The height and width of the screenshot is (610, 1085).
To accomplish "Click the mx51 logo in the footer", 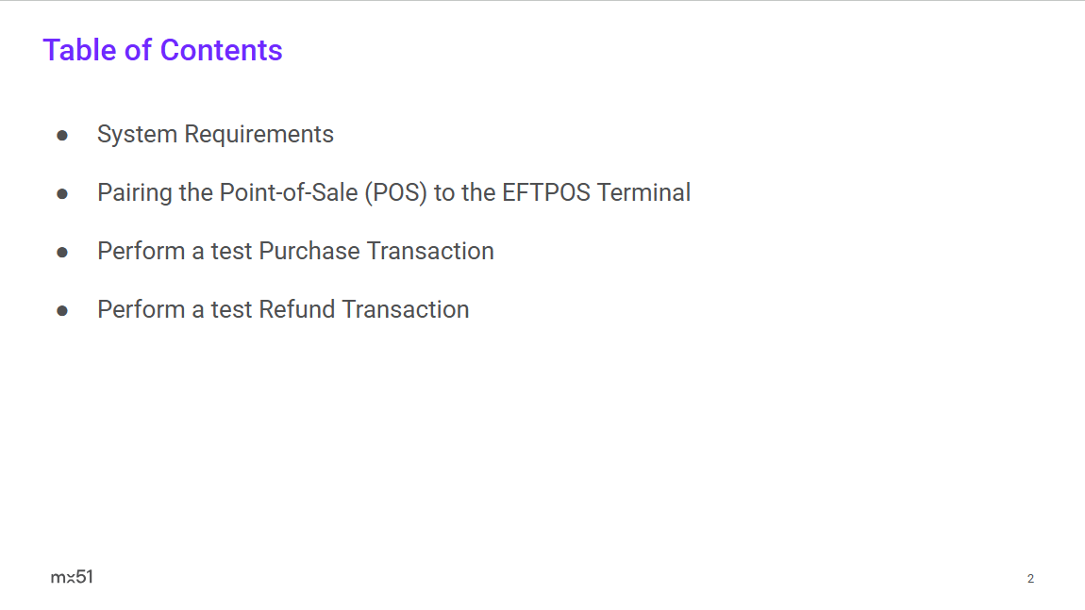I will point(72,577).
